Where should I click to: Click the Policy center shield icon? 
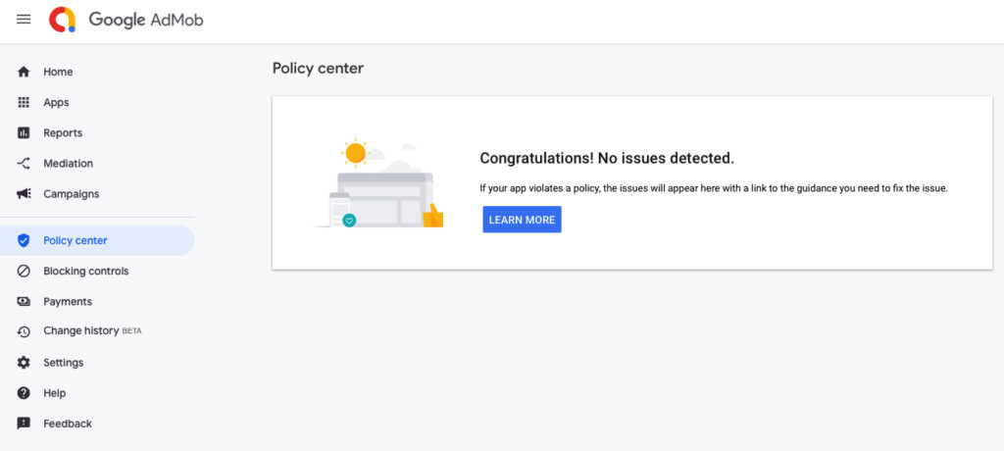tap(24, 240)
